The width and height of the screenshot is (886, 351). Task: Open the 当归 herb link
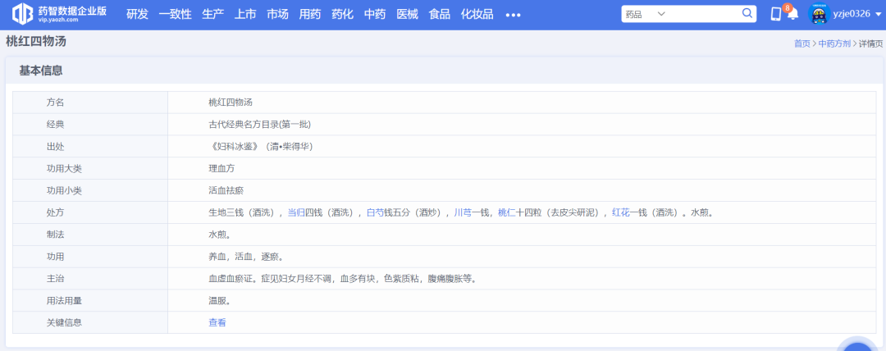(297, 212)
